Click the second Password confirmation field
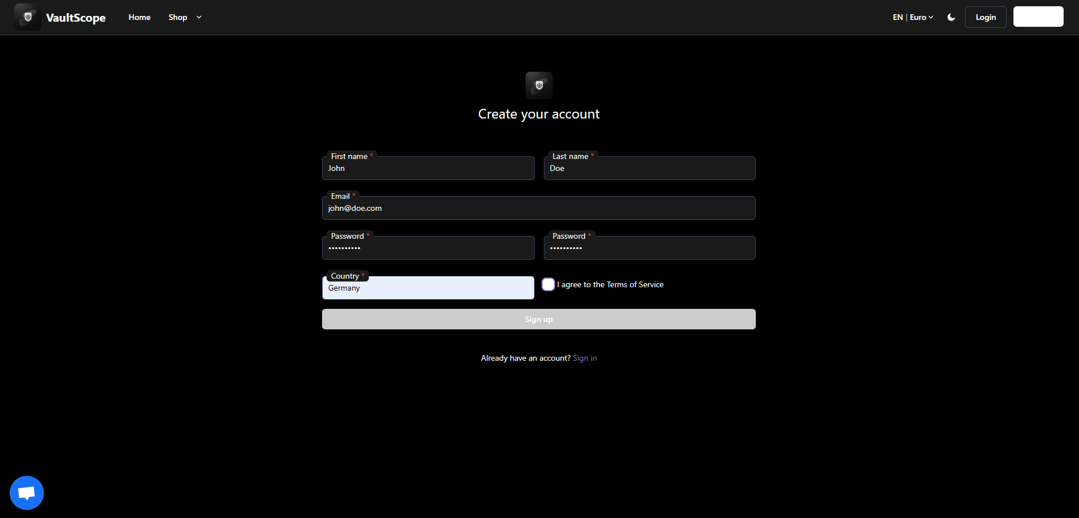 point(649,247)
